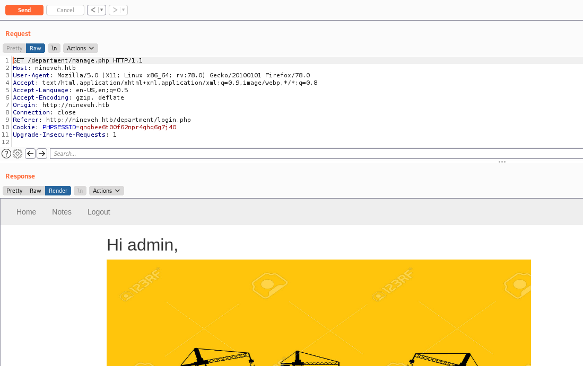Toggle \n display in the Request panel
Viewport: 583px width, 366px height.
54,48
